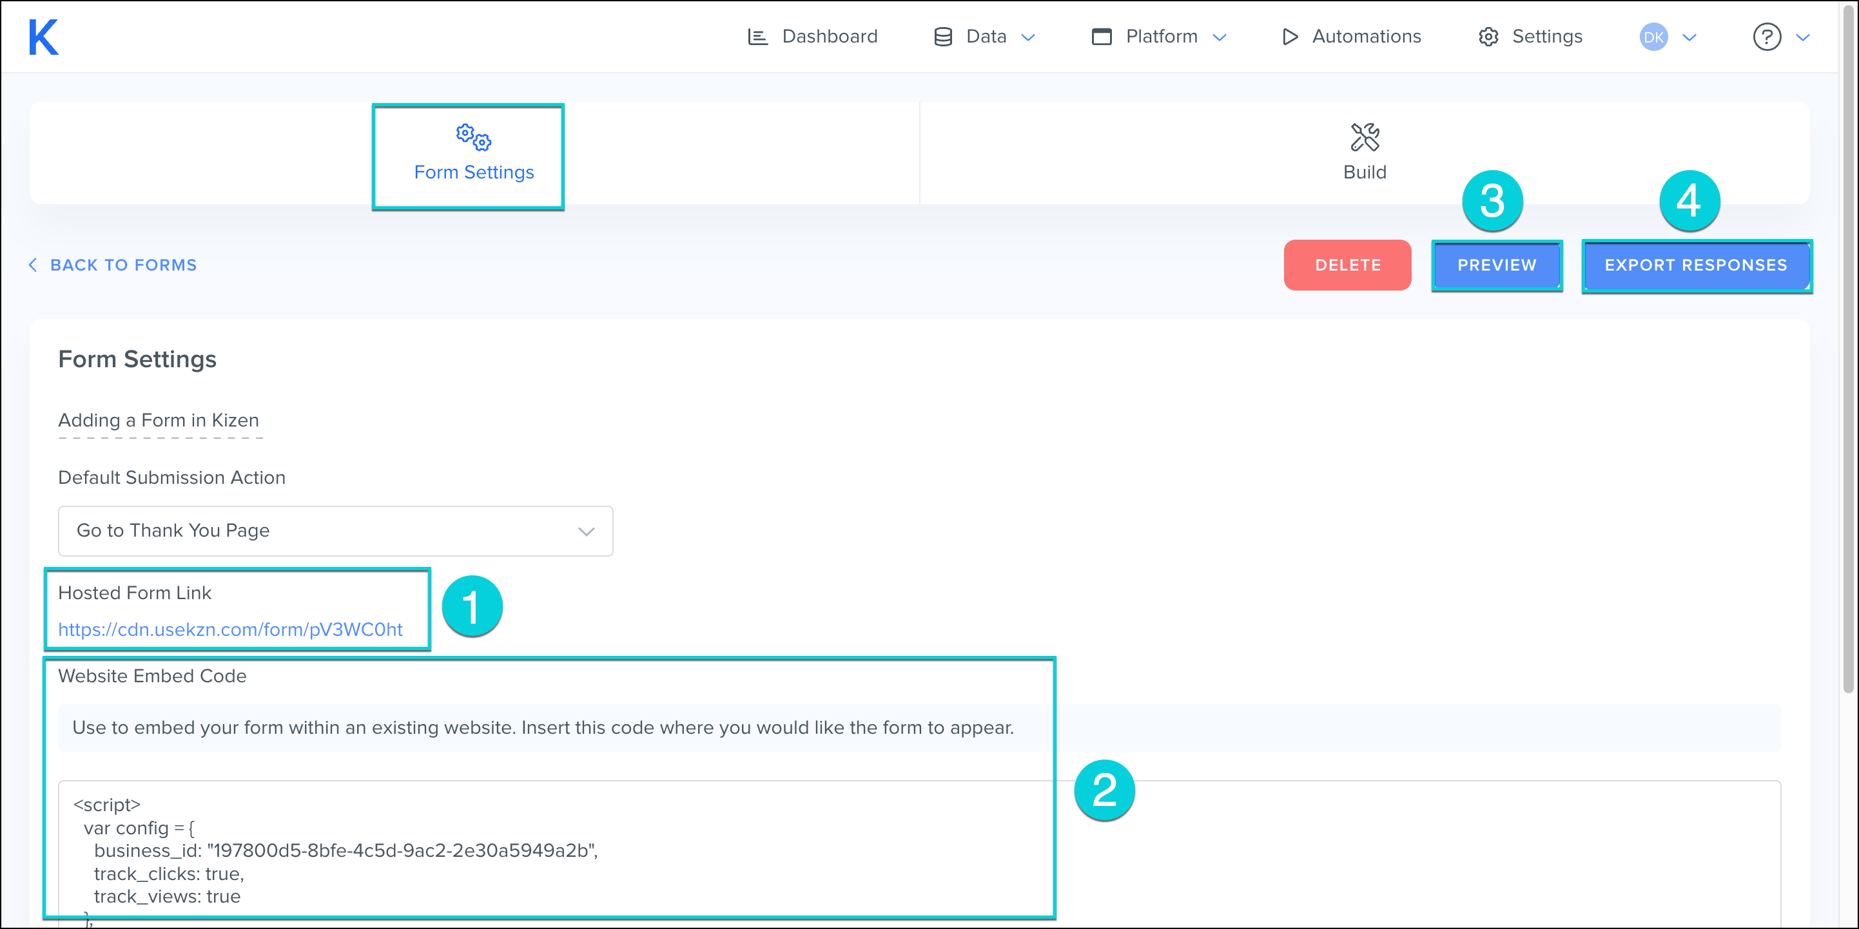This screenshot has height=929, width=1859.
Task: Click the Kizen K logo
Action: click(43, 37)
